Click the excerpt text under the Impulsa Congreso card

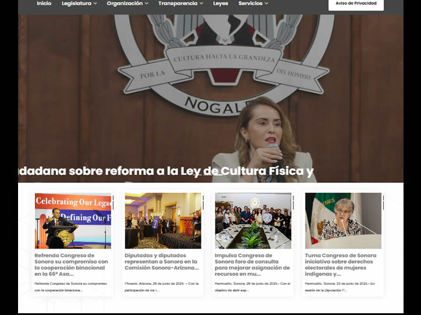click(252, 286)
